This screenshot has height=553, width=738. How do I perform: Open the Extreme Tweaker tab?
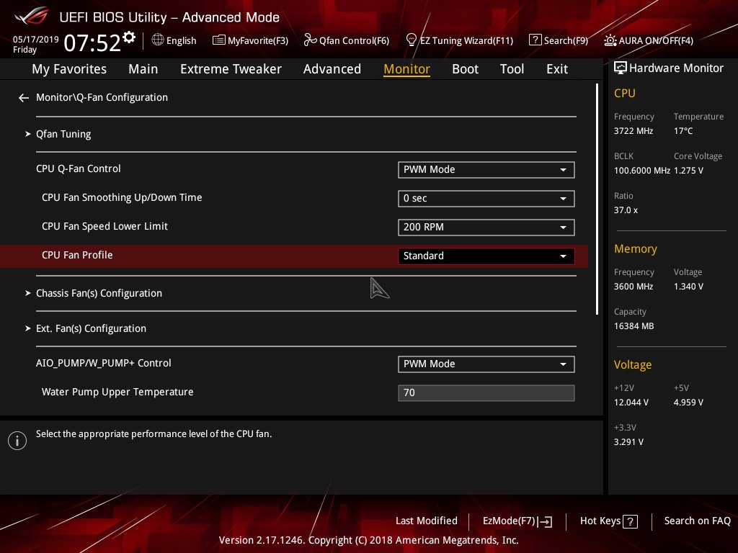(x=231, y=69)
